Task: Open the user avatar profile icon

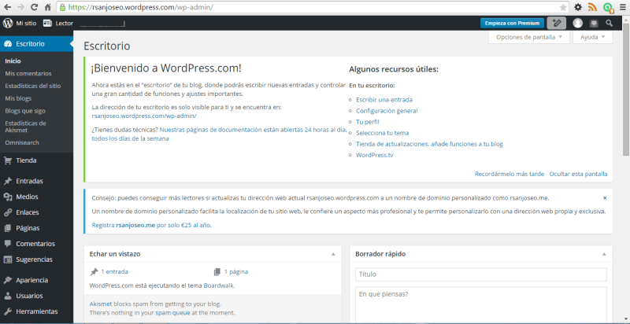Action: coord(578,24)
